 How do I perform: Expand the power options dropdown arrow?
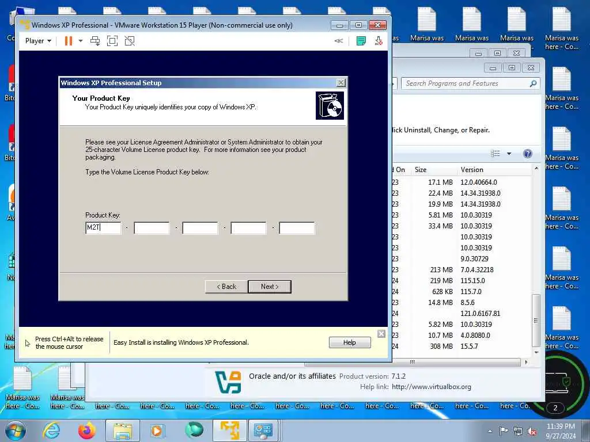81,41
